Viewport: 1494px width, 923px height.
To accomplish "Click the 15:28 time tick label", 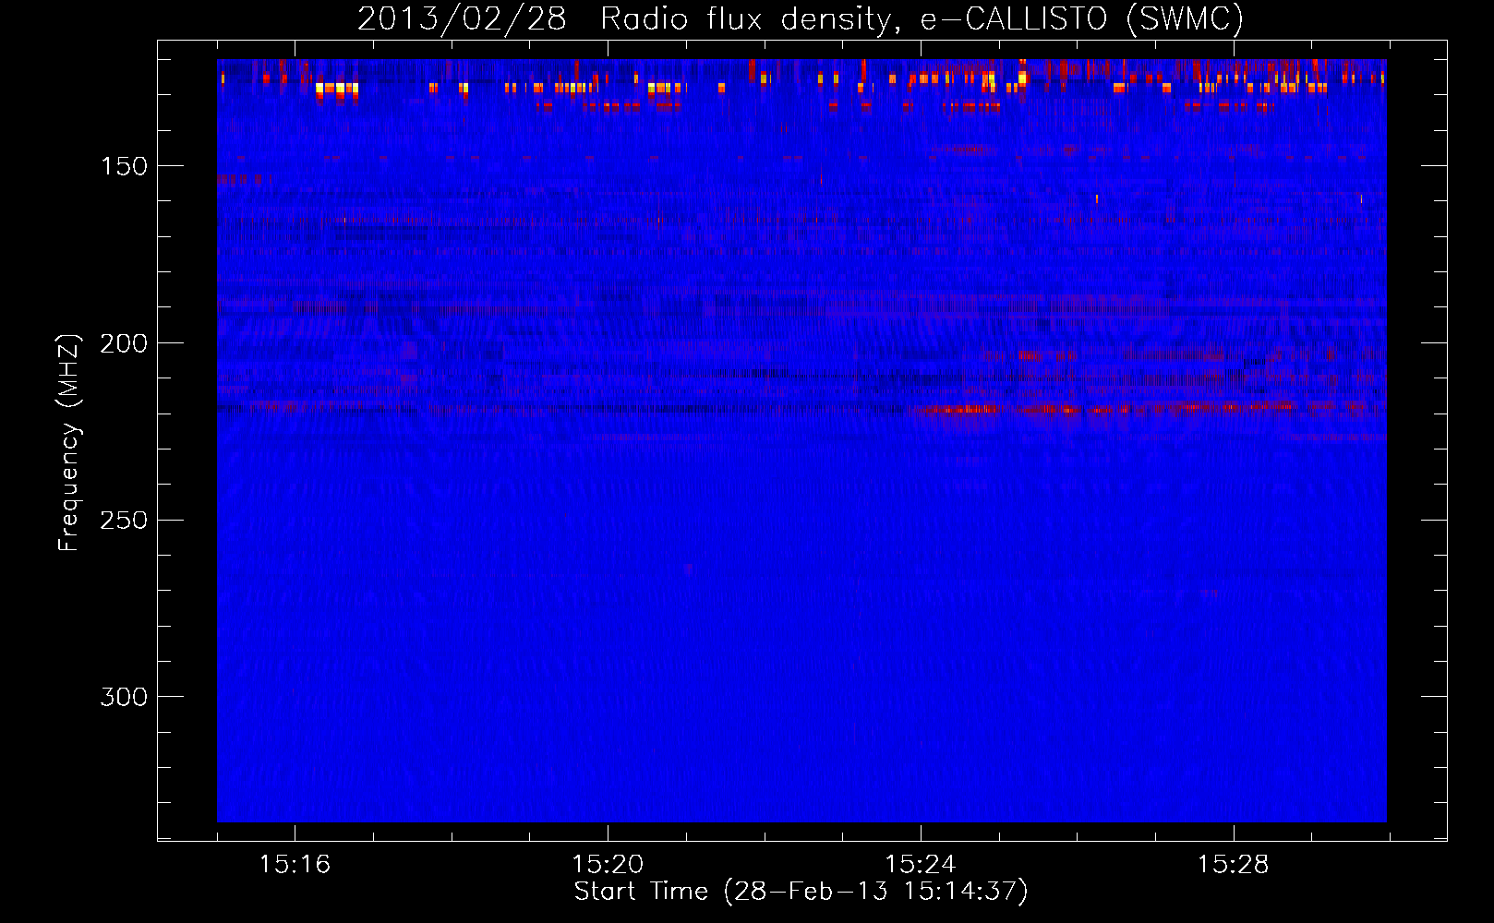I will (x=1234, y=864).
